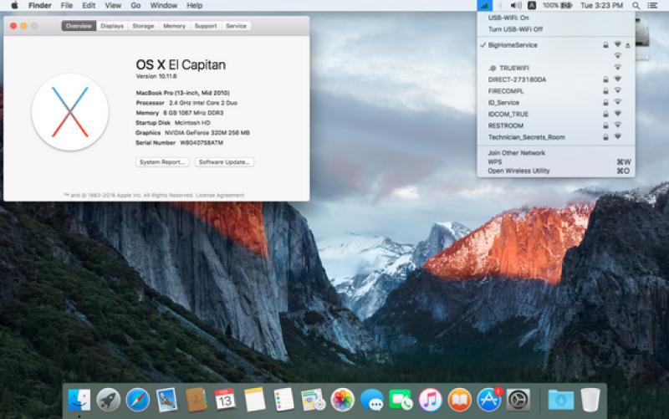Connect to ID_Service network
This screenshot has width=669, height=419.
pos(556,102)
